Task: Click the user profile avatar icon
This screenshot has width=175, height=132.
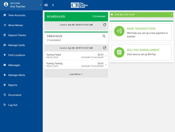Action: click(x=6, y=5)
